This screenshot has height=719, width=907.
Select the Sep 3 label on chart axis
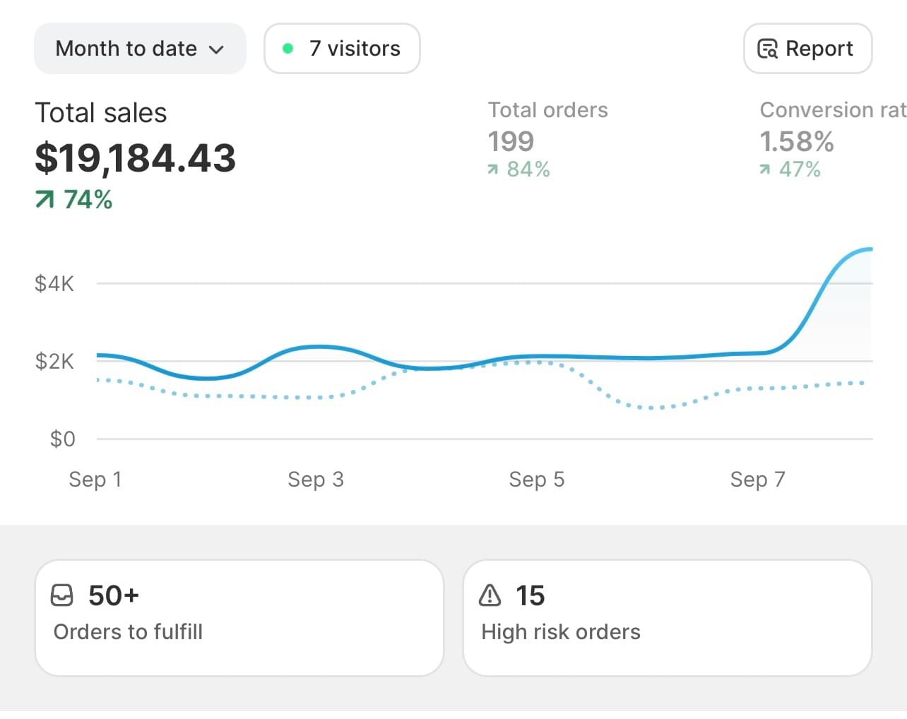[316, 480]
